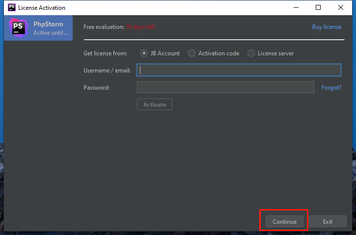Click the Continue button

[x=284, y=221]
